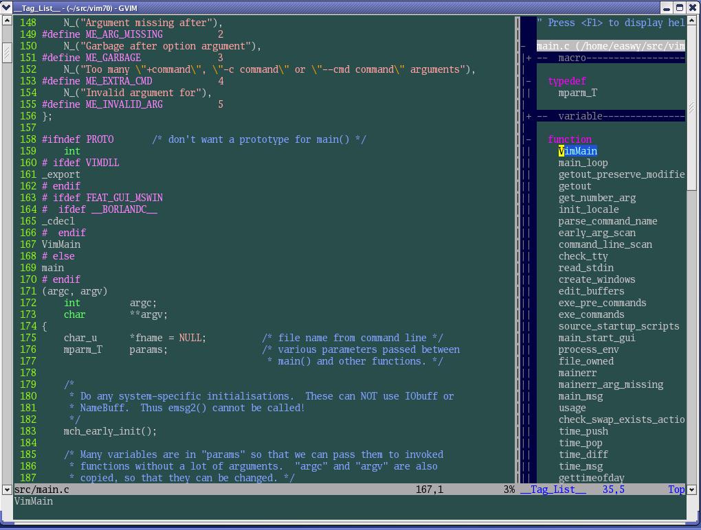This screenshot has width=701, height=530.
Task: Click the "__Tag_List__" status line label
Action: [553, 489]
